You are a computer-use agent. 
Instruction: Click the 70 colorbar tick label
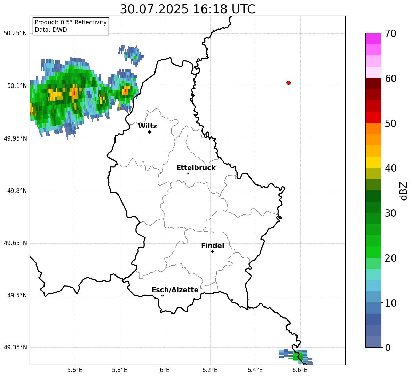[x=390, y=33]
